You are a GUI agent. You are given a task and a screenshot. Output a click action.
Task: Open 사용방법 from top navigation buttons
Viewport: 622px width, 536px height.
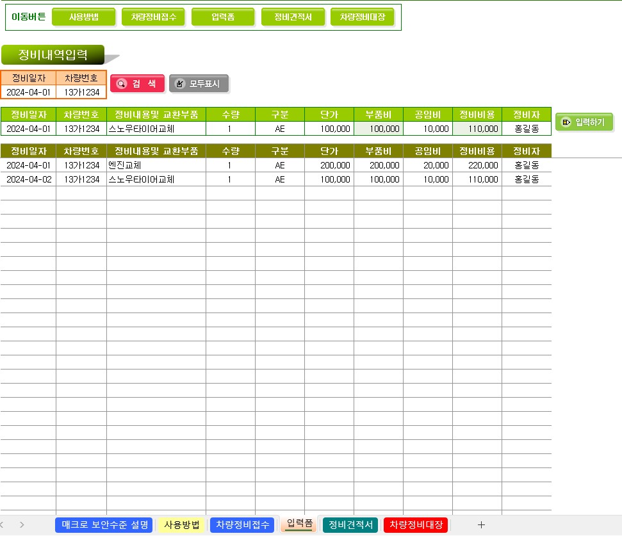coord(84,17)
